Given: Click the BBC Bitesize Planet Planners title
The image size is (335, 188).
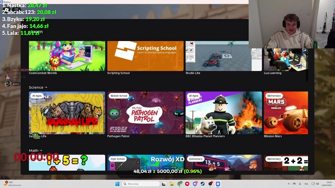Looking at the screenshot, I should [205, 136].
